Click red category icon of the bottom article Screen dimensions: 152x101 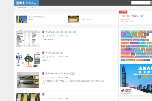click(43, 94)
